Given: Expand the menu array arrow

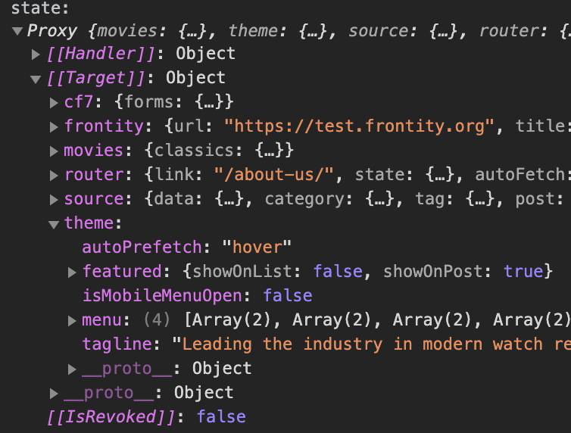Looking at the screenshot, I should click(72, 320).
